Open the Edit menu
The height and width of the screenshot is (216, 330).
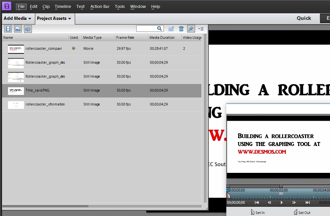(34, 7)
